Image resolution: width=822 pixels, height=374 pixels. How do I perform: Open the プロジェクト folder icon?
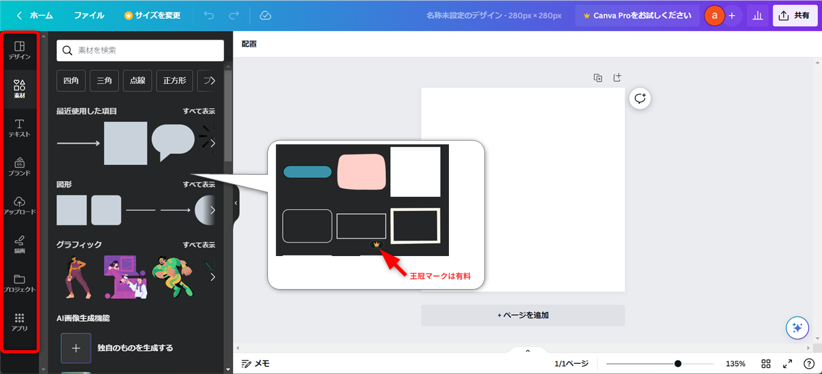click(x=20, y=283)
